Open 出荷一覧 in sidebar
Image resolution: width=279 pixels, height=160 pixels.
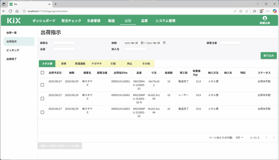point(19,33)
